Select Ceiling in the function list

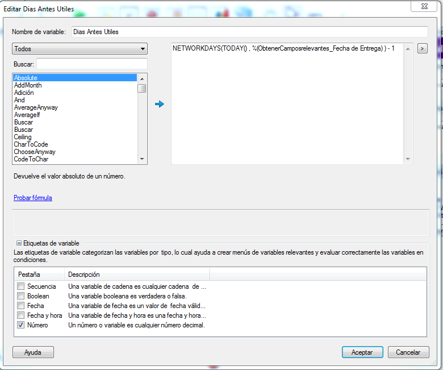pos(75,137)
